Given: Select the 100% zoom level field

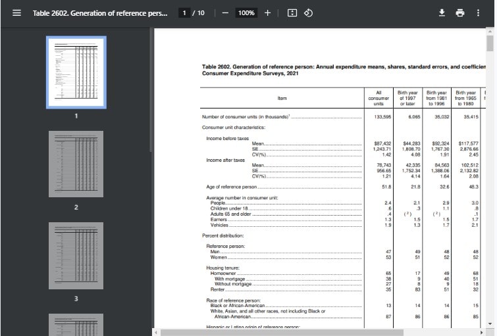Looking at the screenshot, I should (246, 13).
